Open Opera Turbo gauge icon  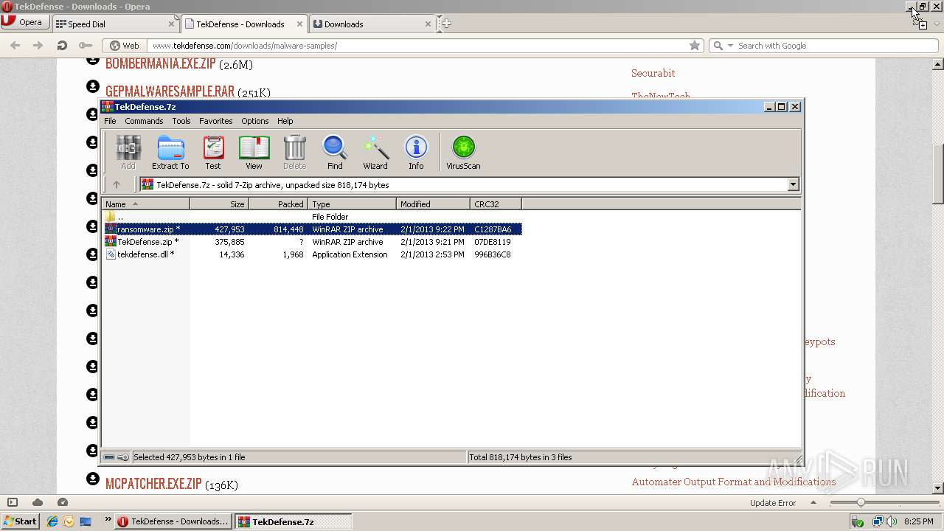coord(63,502)
